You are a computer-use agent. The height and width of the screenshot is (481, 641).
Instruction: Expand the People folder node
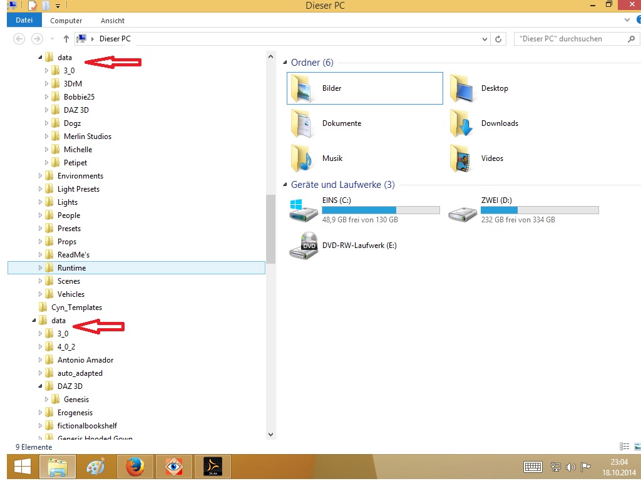pos(40,215)
